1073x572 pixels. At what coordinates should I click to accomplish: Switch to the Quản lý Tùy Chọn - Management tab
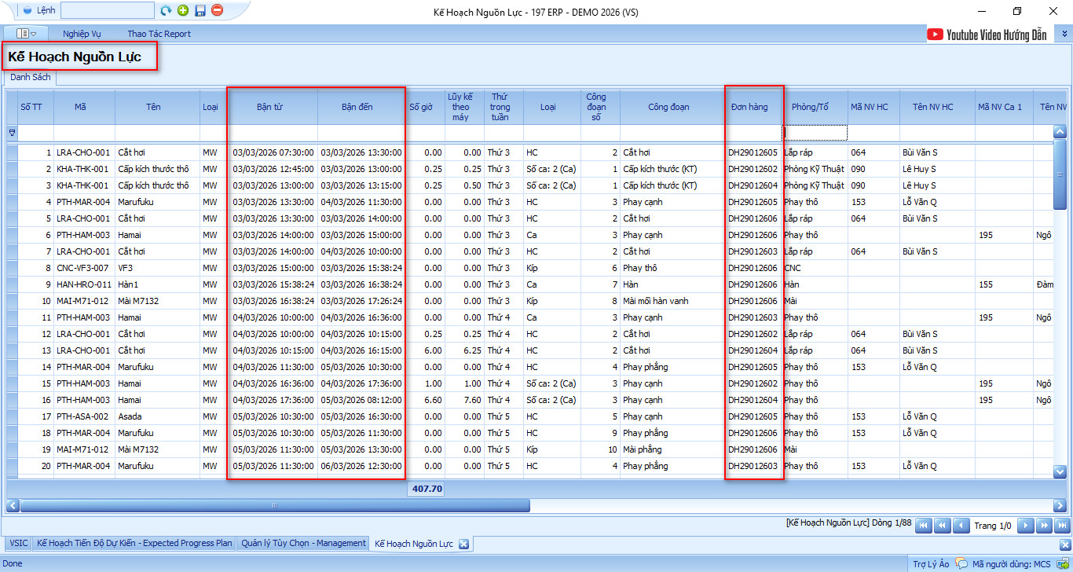pos(303,544)
